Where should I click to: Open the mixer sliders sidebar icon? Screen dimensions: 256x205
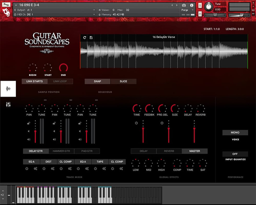pos(8,105)
